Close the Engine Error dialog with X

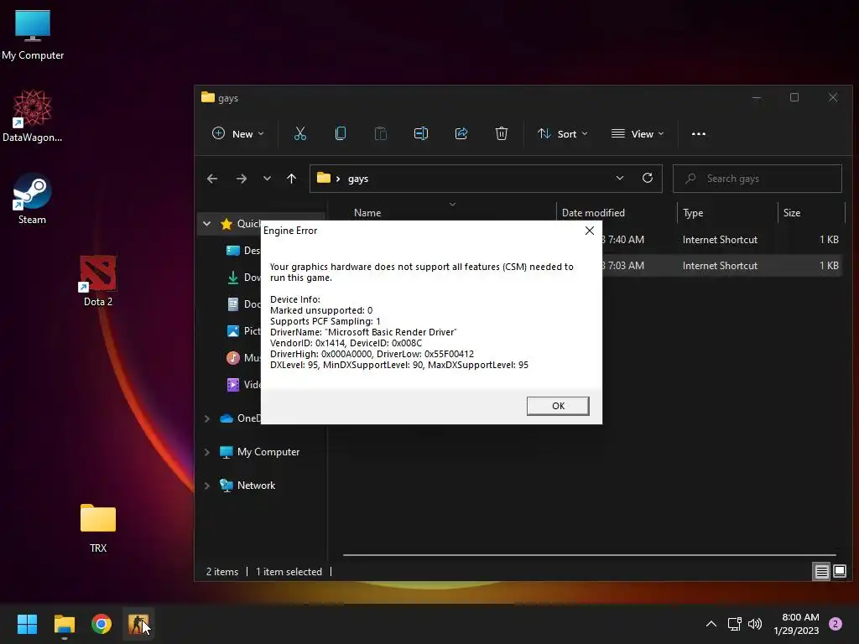590,231
